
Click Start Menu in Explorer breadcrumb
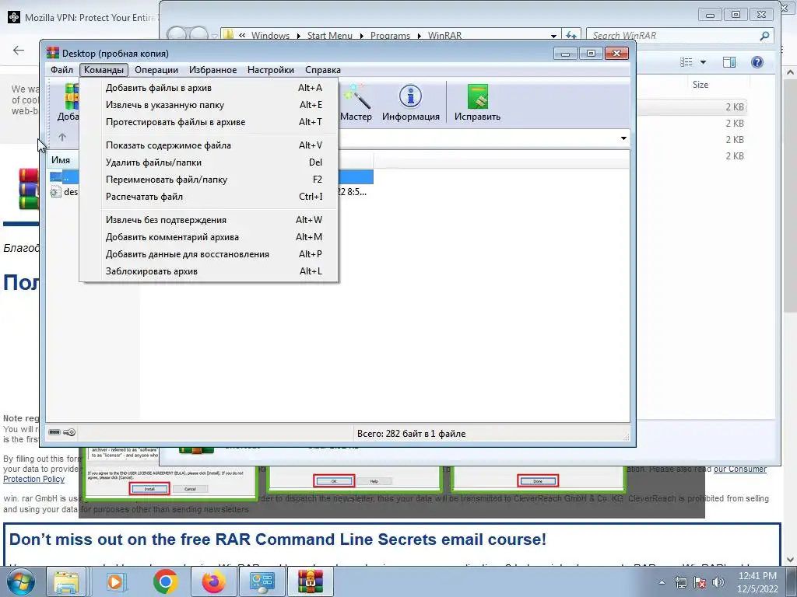329,36
